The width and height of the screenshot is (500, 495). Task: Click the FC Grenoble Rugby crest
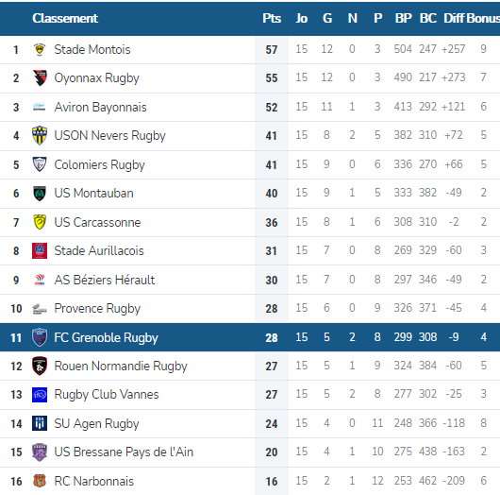click(x=40, y=337)
